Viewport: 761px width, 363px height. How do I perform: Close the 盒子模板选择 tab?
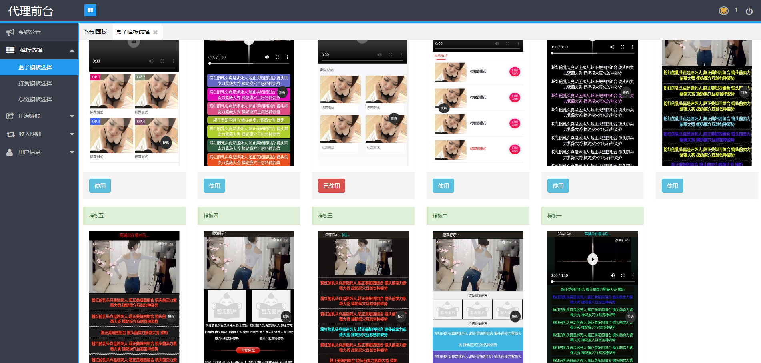[155, 32]
